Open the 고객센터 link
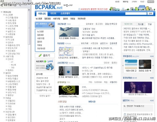 tap(134, 2)
